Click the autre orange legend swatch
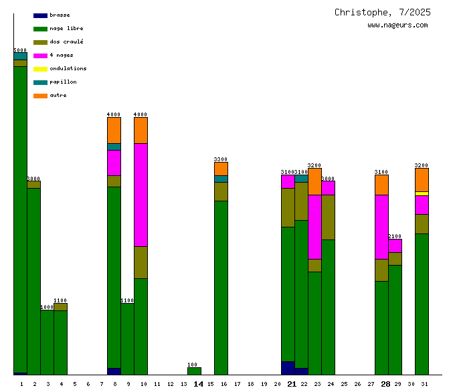455x388 pixels. (40, 96)
